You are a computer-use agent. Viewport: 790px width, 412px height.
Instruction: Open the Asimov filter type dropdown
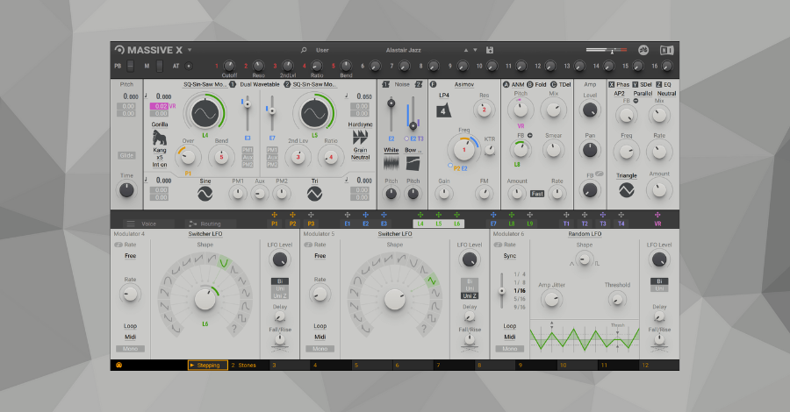point(463,84)
